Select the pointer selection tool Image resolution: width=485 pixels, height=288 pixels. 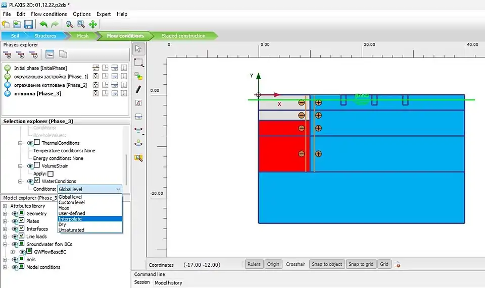click(138, 49)
